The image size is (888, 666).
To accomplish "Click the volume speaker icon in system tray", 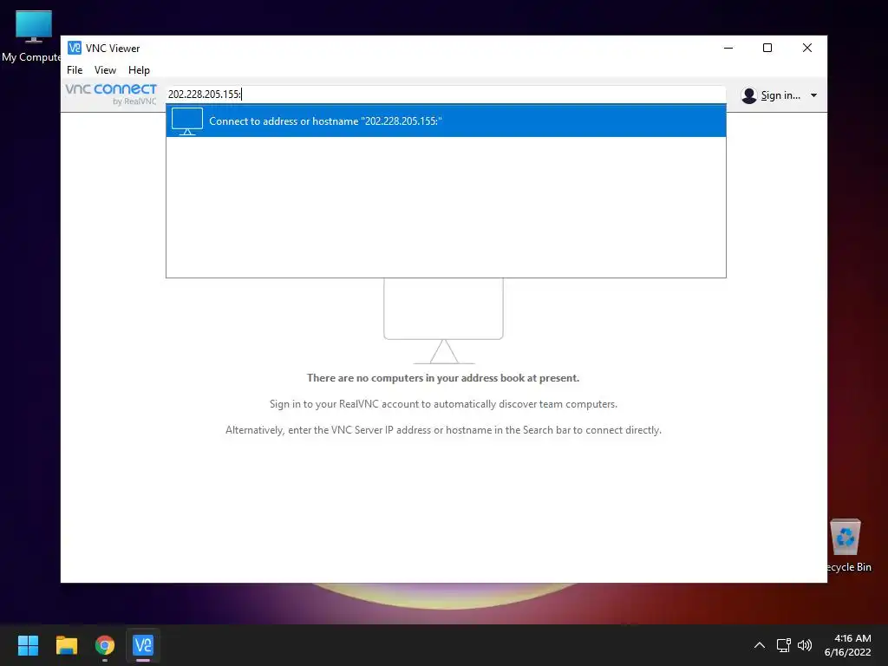I will click(804, 645).
